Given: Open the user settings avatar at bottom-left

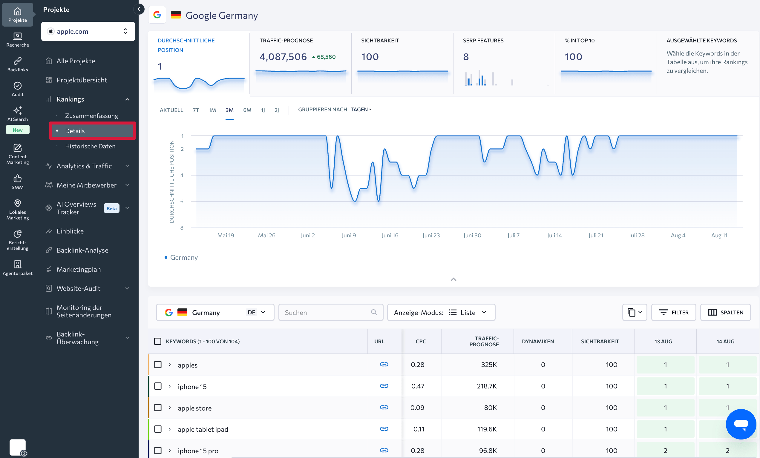Looking at the screenshot, I should pos(18,447).
